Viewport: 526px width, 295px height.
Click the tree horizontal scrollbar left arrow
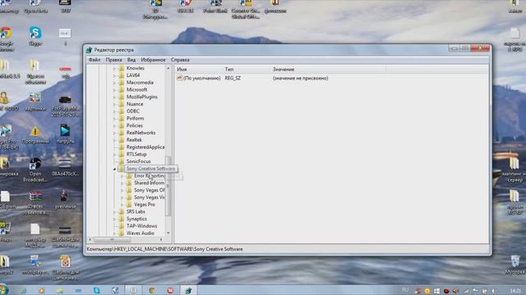click(90, 239)
